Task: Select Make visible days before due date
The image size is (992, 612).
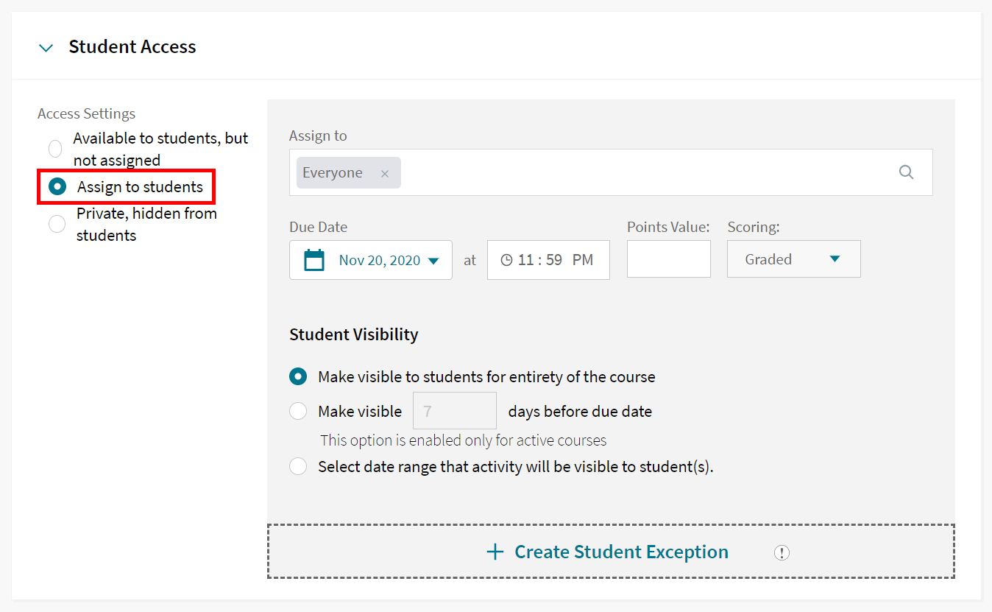Action: click(x=298, y=411)
